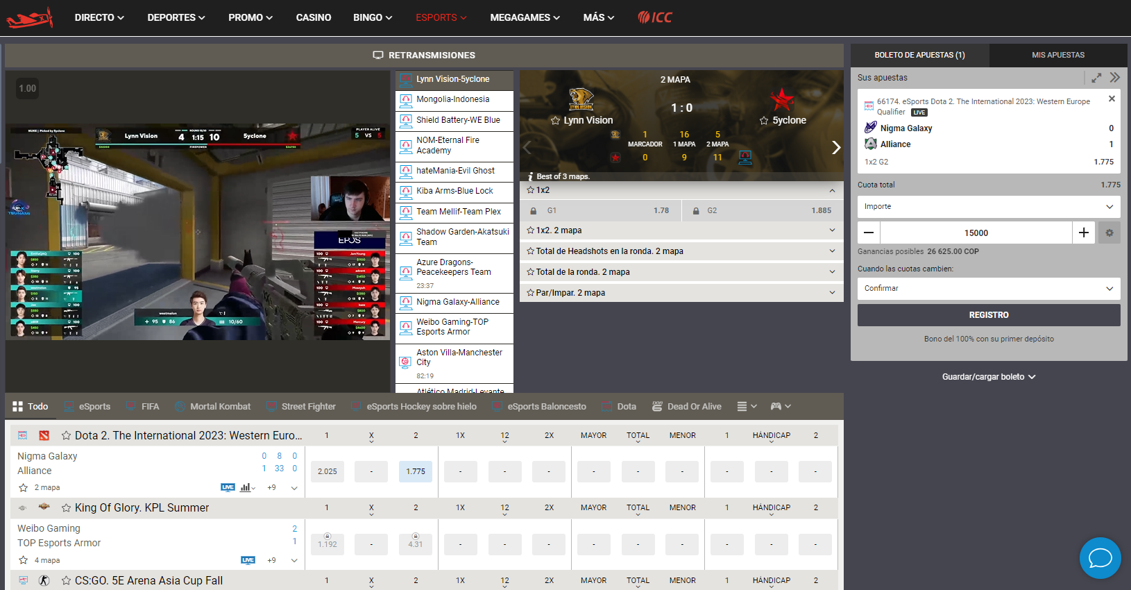Remove the Nigma Galaxy bet from slip

1112,99
